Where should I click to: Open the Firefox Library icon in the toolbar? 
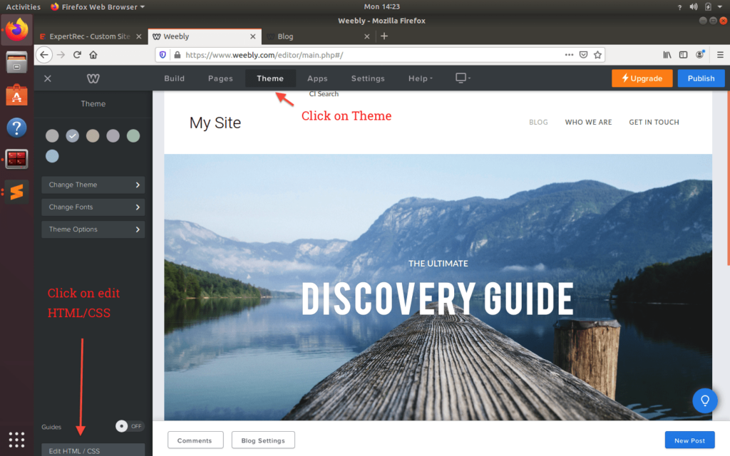click(666, 54)
